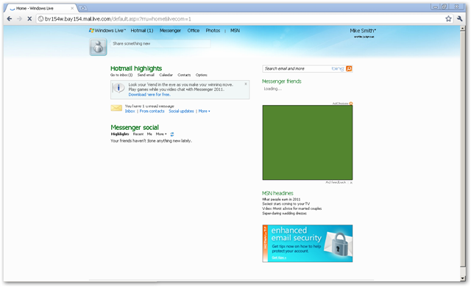The height and width of the screenshot is (287, 471).
Task: Click the yellow envelope mail icon
Action: [116, 108]
